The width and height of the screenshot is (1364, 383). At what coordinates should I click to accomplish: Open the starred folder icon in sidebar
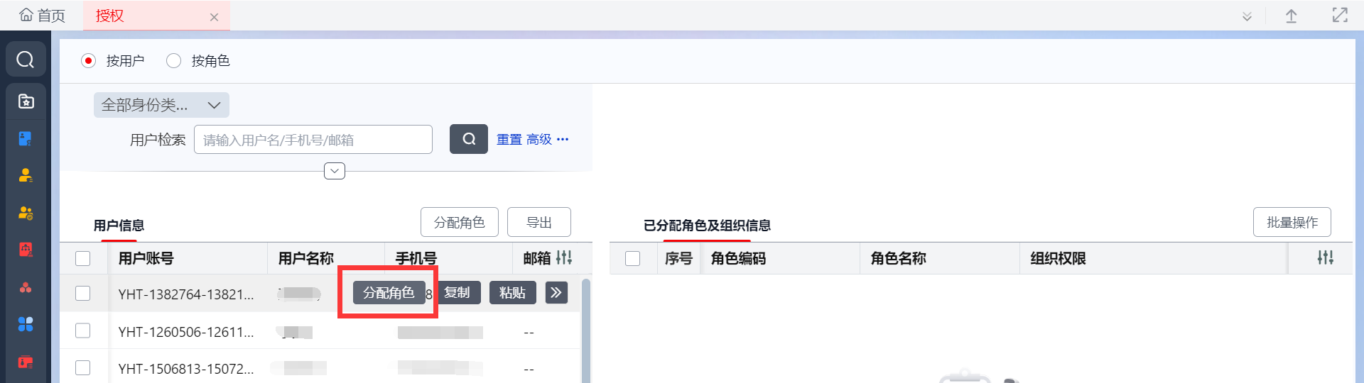click(x=26, y=101)
